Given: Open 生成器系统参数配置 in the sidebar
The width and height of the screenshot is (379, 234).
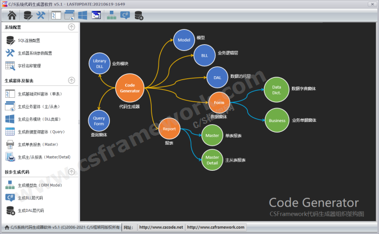Looking at the screenshot, I should (x=35, y=53).
